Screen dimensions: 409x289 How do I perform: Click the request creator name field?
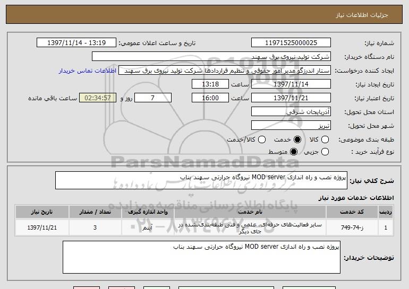point(225,71)
